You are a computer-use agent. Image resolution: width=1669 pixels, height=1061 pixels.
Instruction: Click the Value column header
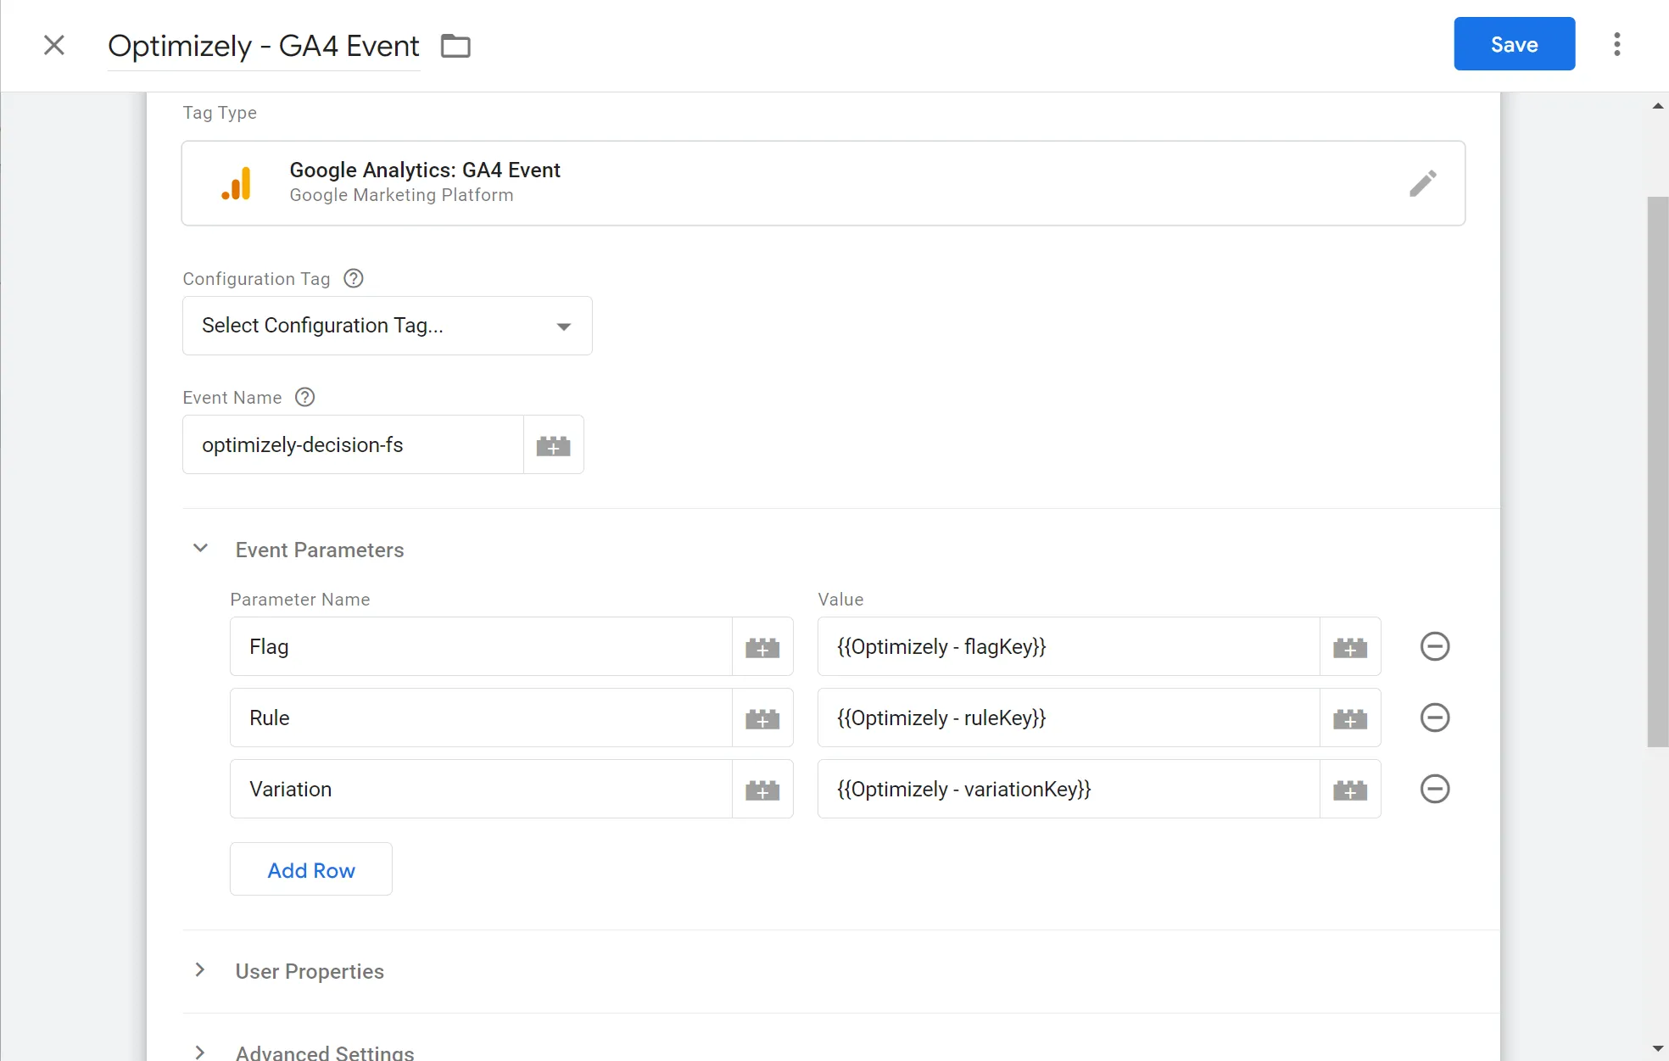click(x=840, y=600)
